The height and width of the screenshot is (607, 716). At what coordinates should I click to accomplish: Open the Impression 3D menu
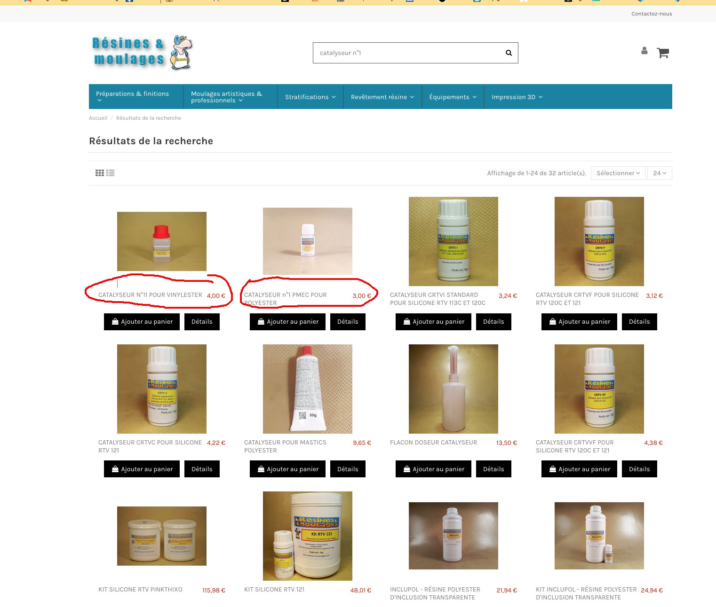tap(517, 97)
